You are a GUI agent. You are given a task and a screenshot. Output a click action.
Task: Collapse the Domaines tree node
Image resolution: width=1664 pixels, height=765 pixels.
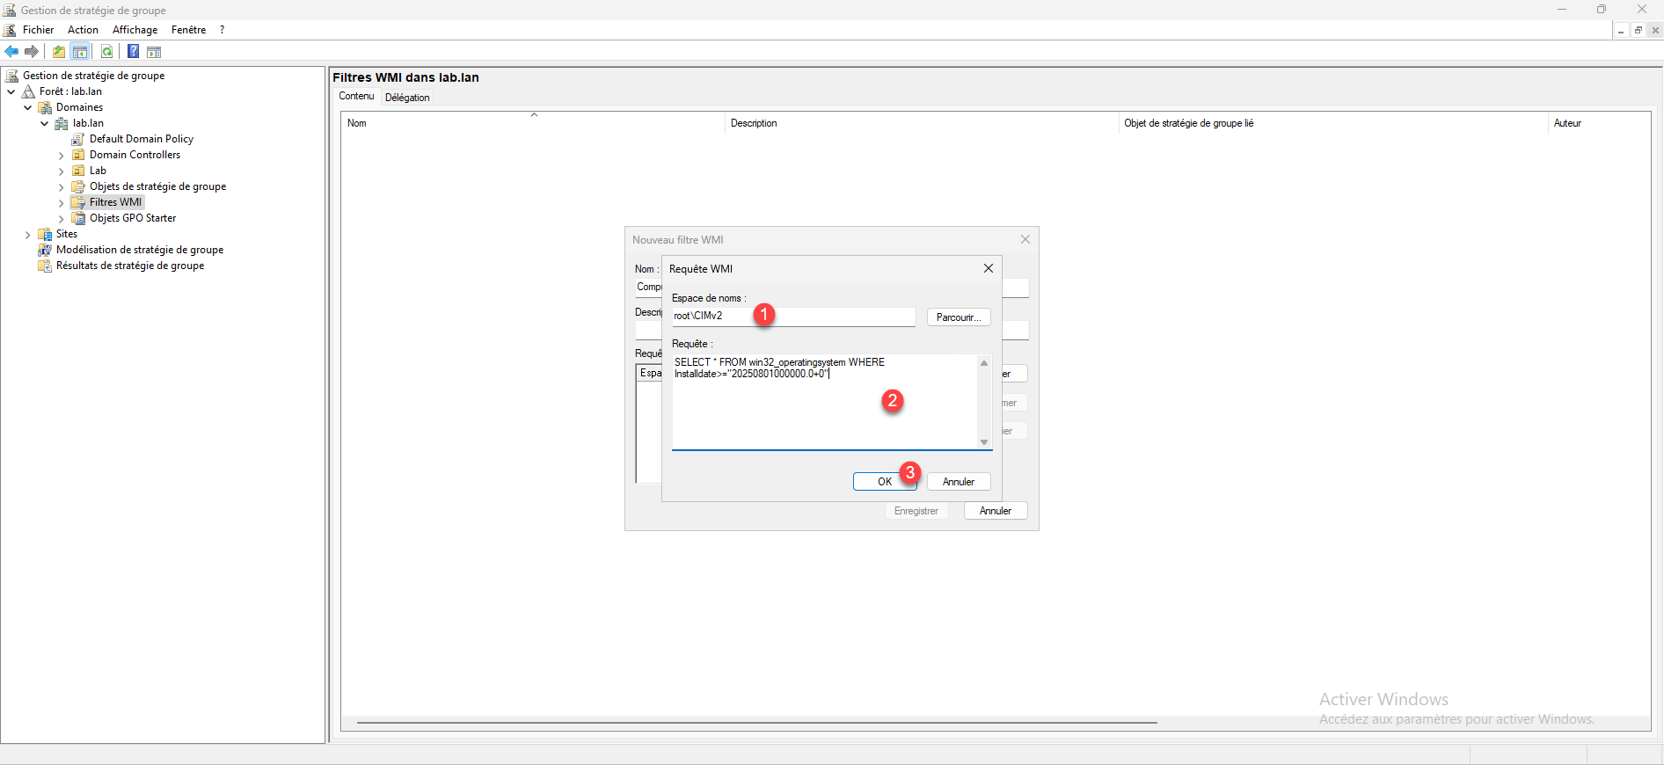[27, 108]
